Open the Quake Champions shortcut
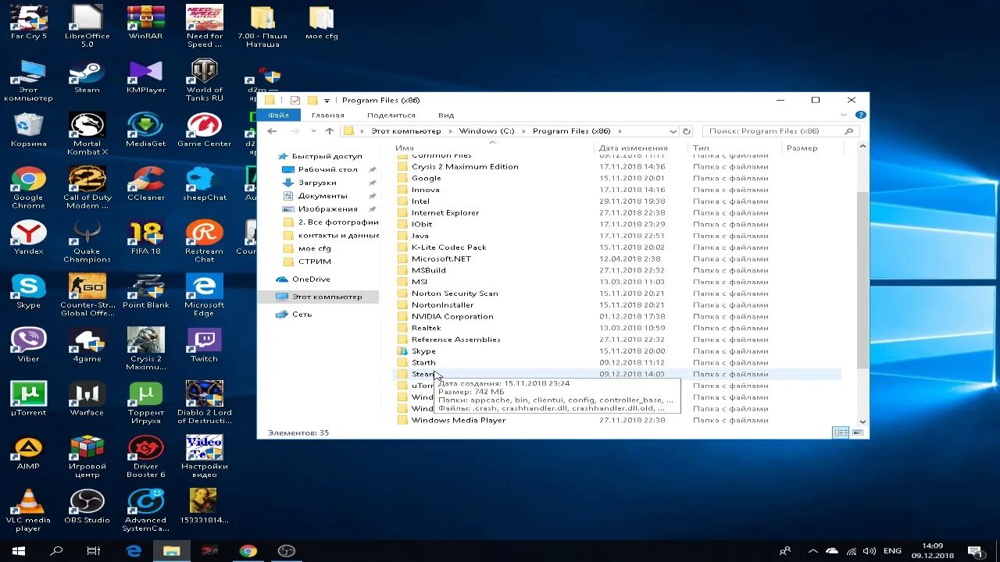Image resolution: width=1000 pixels, height=562 pixels. (87, 242)
